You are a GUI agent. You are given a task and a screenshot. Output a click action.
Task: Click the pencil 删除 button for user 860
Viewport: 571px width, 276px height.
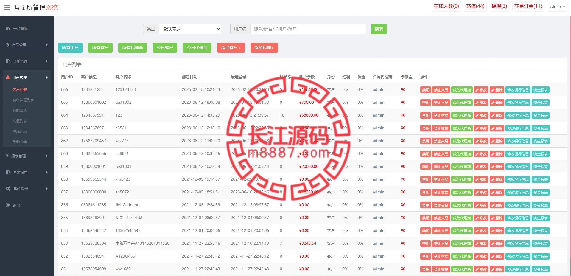[x=497, y=154]
